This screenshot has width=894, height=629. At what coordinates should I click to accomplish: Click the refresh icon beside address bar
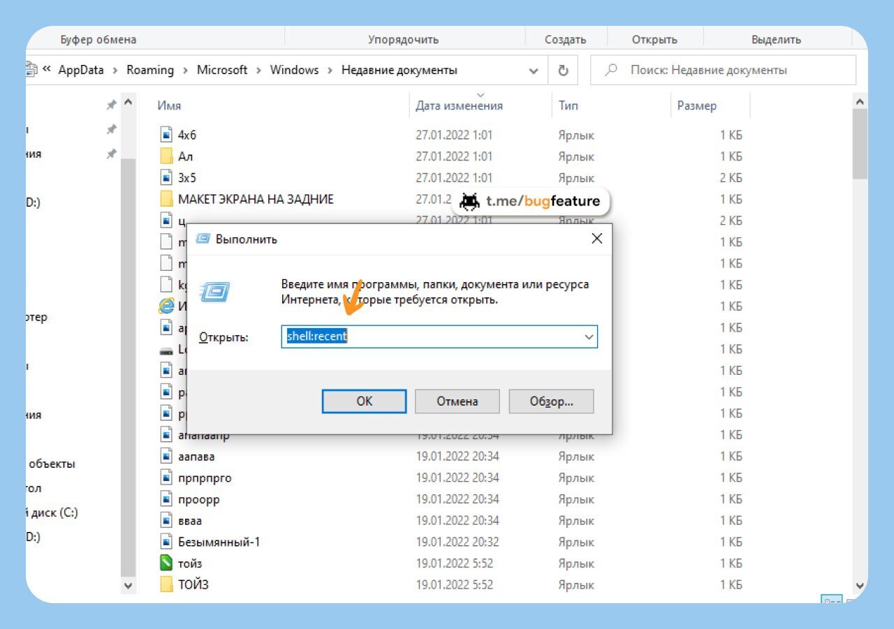point(563,71)
